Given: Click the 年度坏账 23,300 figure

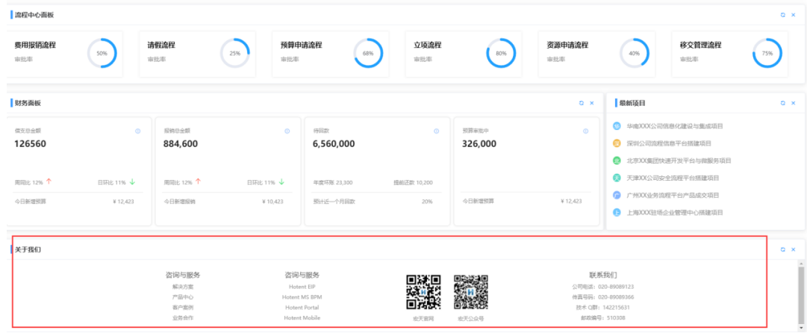Looking at the screenshot, I should coord(333,182).
